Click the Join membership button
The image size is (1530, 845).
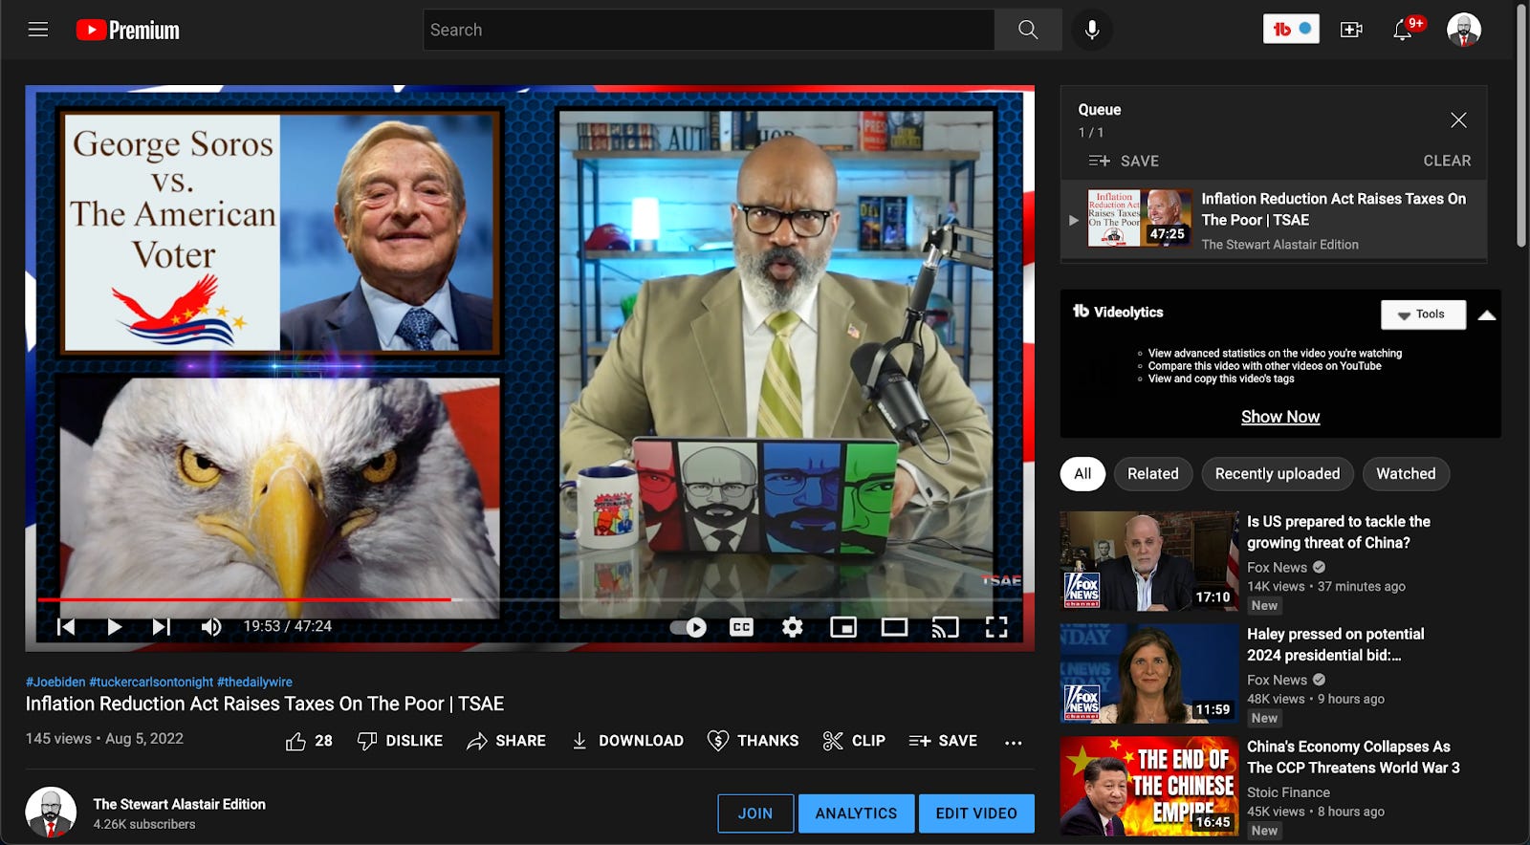(755, 813)
